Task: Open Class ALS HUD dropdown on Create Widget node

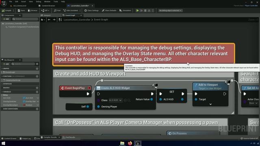Action: tap(115, 100)
